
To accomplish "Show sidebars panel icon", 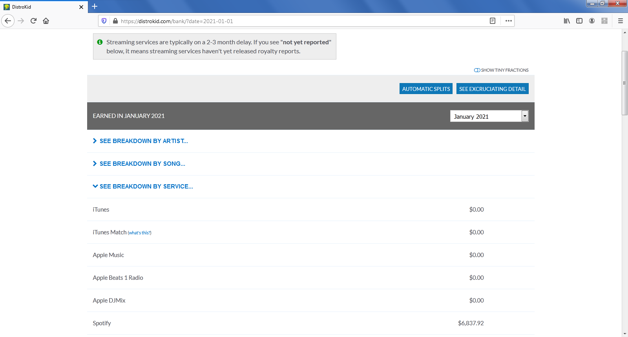I will pyautogui.click(x=579, y=21).
